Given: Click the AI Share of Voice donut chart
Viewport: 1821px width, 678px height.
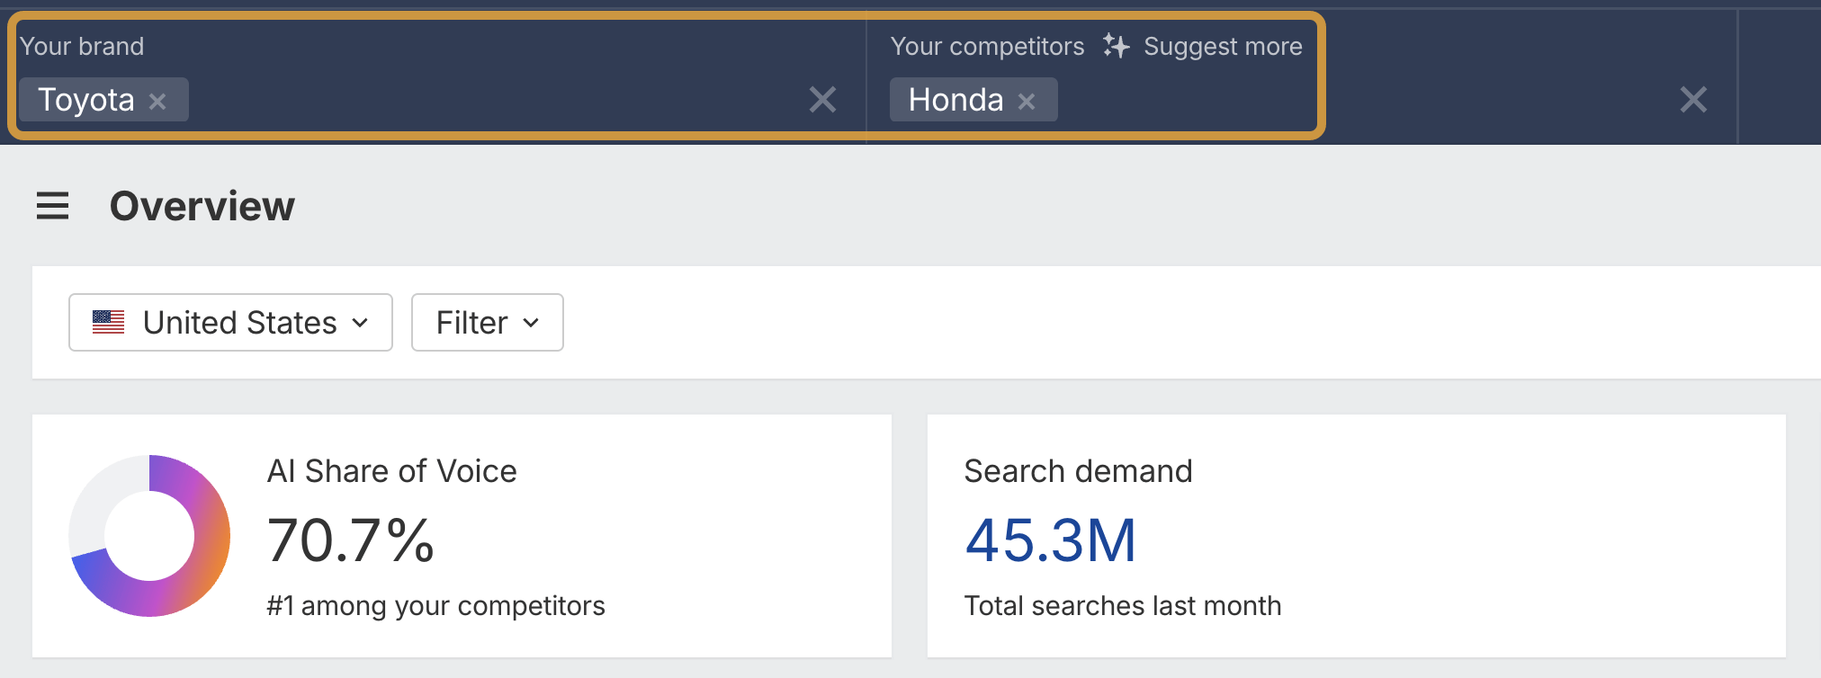Looking at the screenshot, I should 149,536.
